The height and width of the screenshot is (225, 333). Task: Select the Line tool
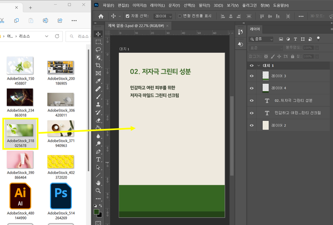click(x=98, y=175)
